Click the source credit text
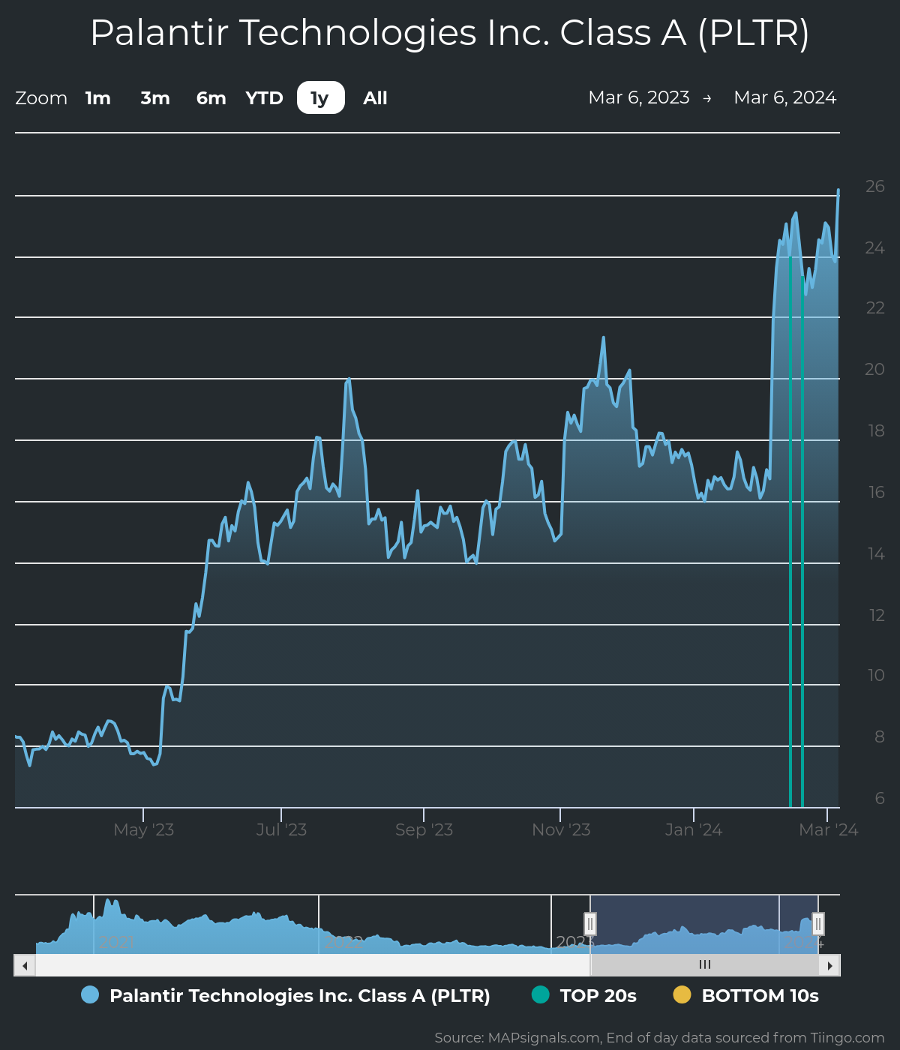This screenshot has width=900, height=1050. pos(659,1038)
